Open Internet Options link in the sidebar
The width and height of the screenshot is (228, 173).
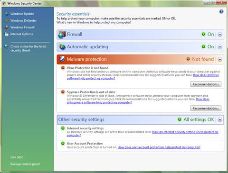21,34
